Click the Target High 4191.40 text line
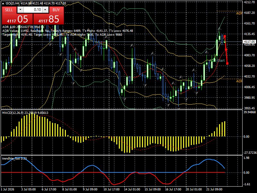The image size is (257, 193). click(x=62, y=35)
